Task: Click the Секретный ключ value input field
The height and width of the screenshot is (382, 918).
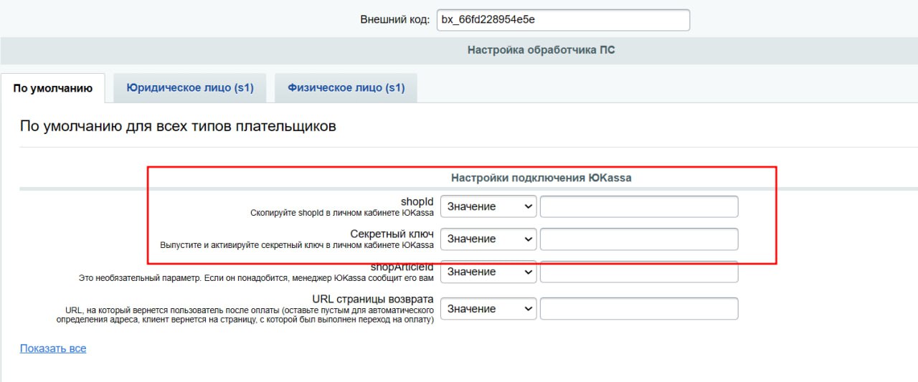Action: pos(639,239)
